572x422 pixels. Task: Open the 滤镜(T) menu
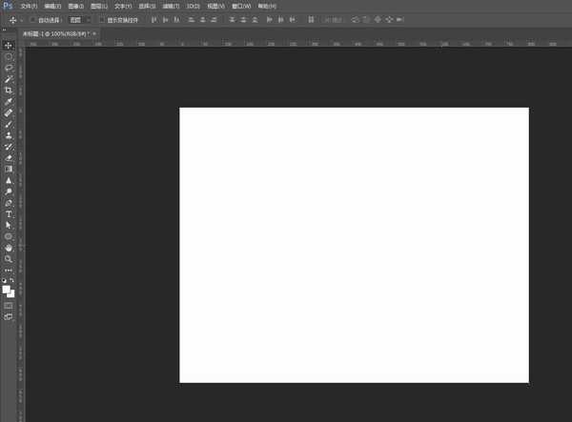pos(171,7)
